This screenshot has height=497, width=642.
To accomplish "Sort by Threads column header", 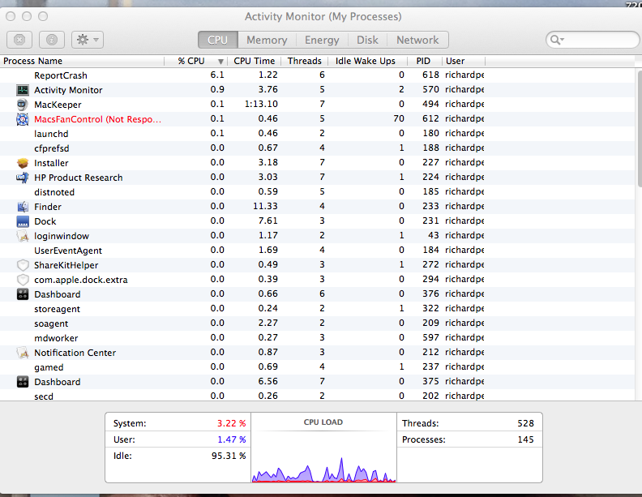I will (x=304, y=61).
